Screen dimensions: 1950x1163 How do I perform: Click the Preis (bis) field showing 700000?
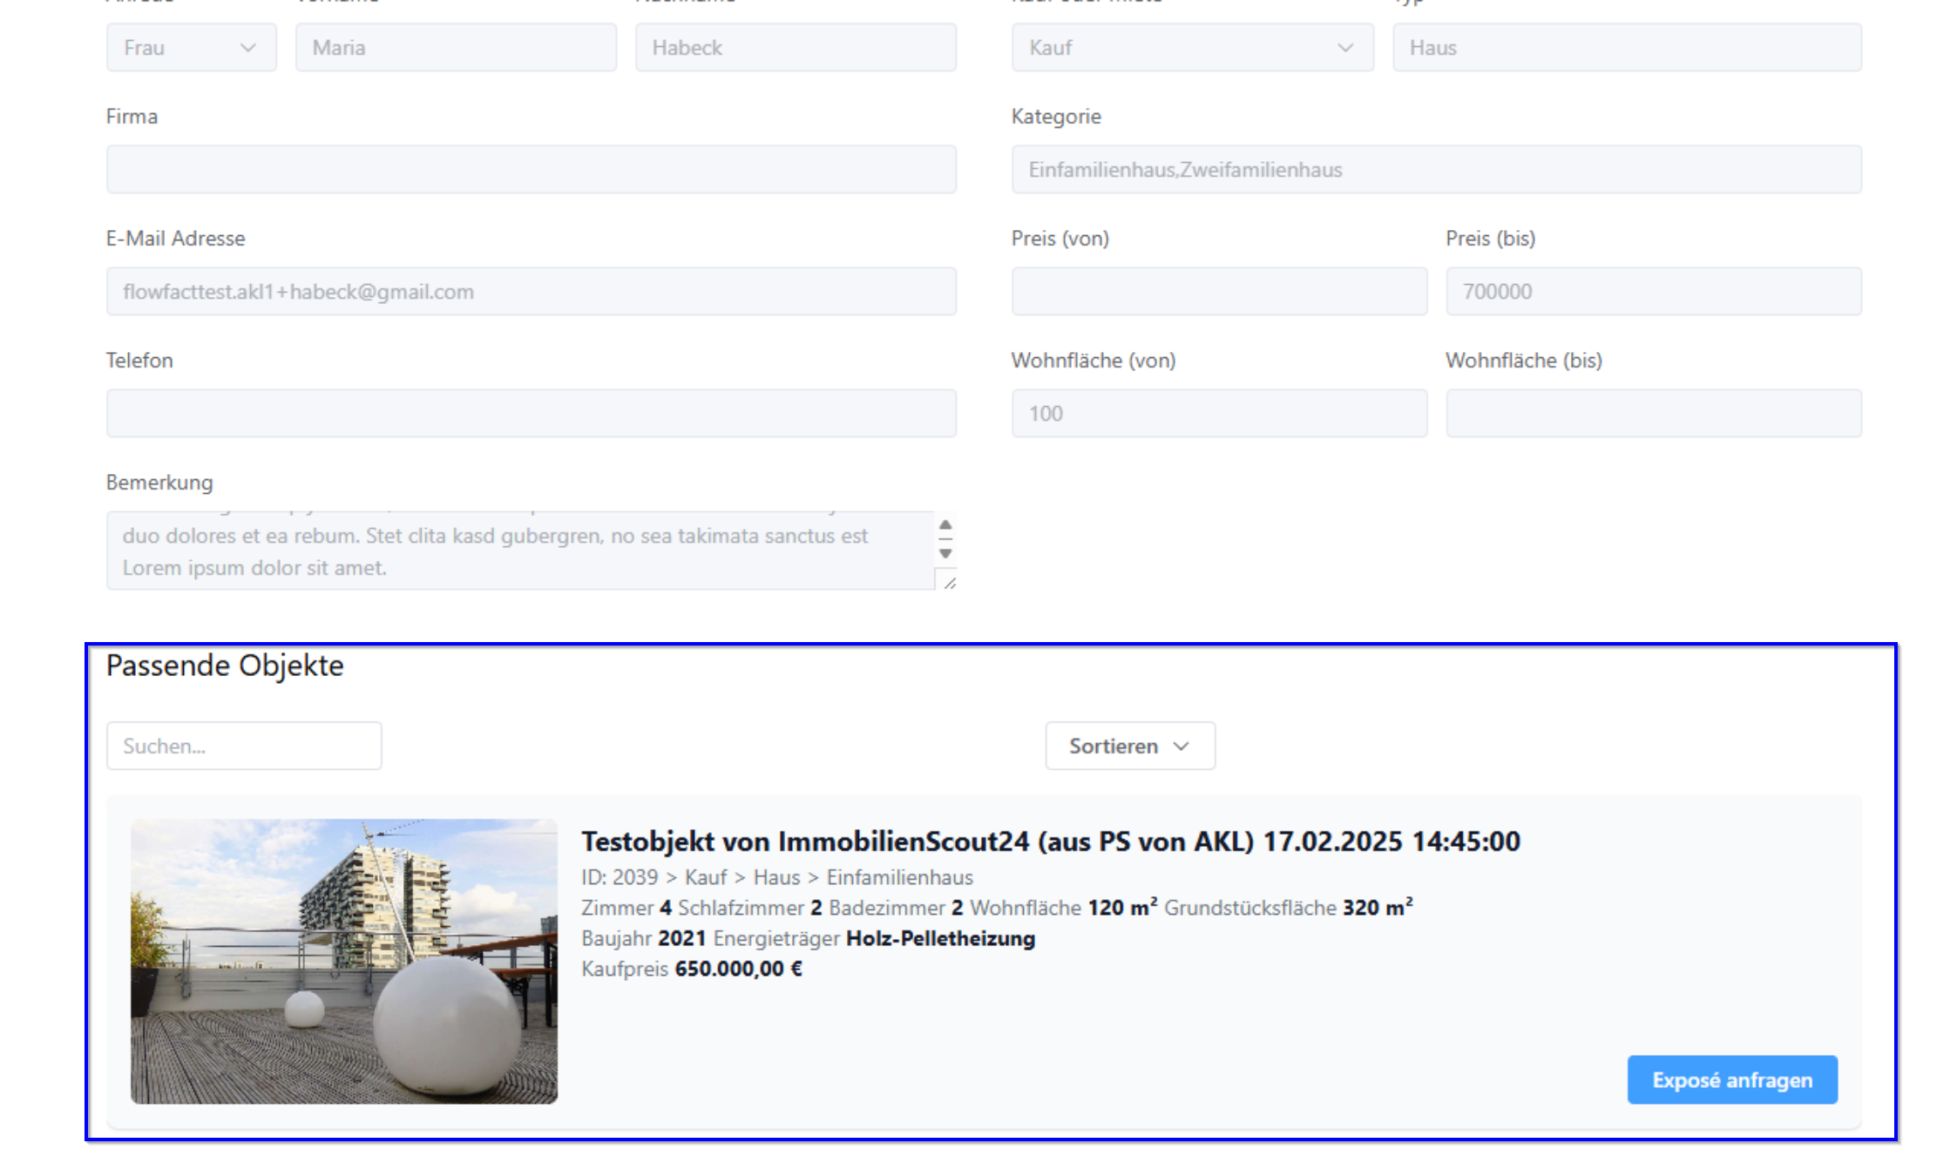(x=1653, y=292)
